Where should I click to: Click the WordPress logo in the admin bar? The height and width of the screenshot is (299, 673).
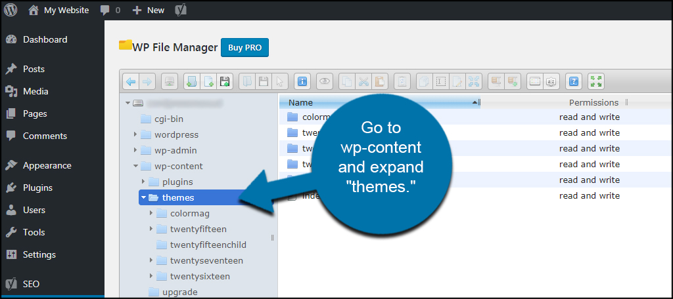pyautogui.click(x=11, y=10)
